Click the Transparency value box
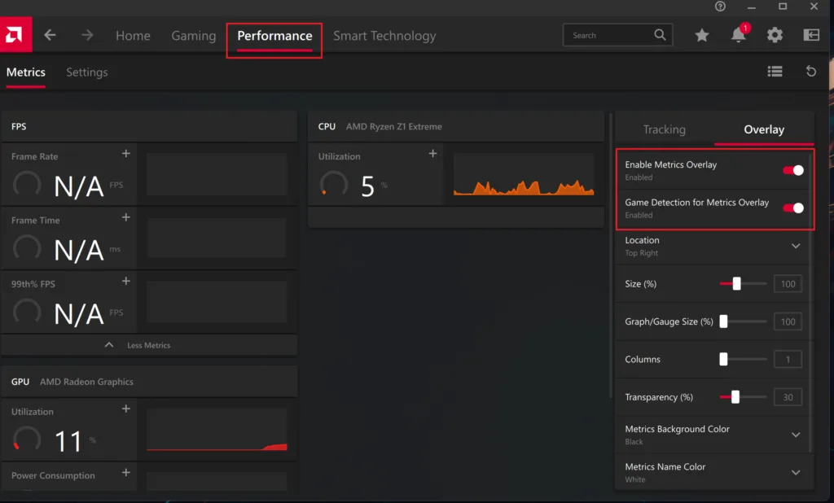This screenshot has width=834, height=503. point(788,397)
